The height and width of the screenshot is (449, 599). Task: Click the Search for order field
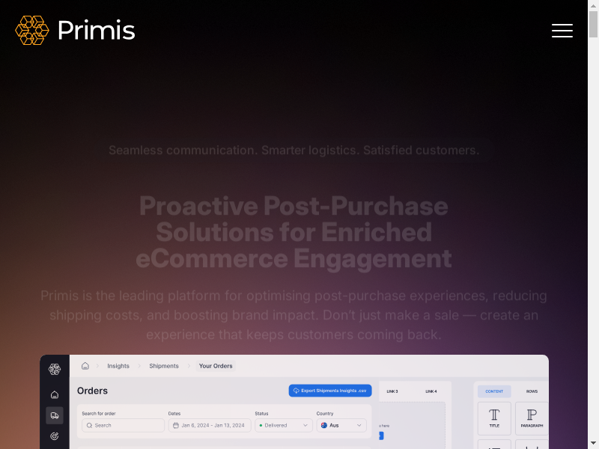tap(123, 425)
